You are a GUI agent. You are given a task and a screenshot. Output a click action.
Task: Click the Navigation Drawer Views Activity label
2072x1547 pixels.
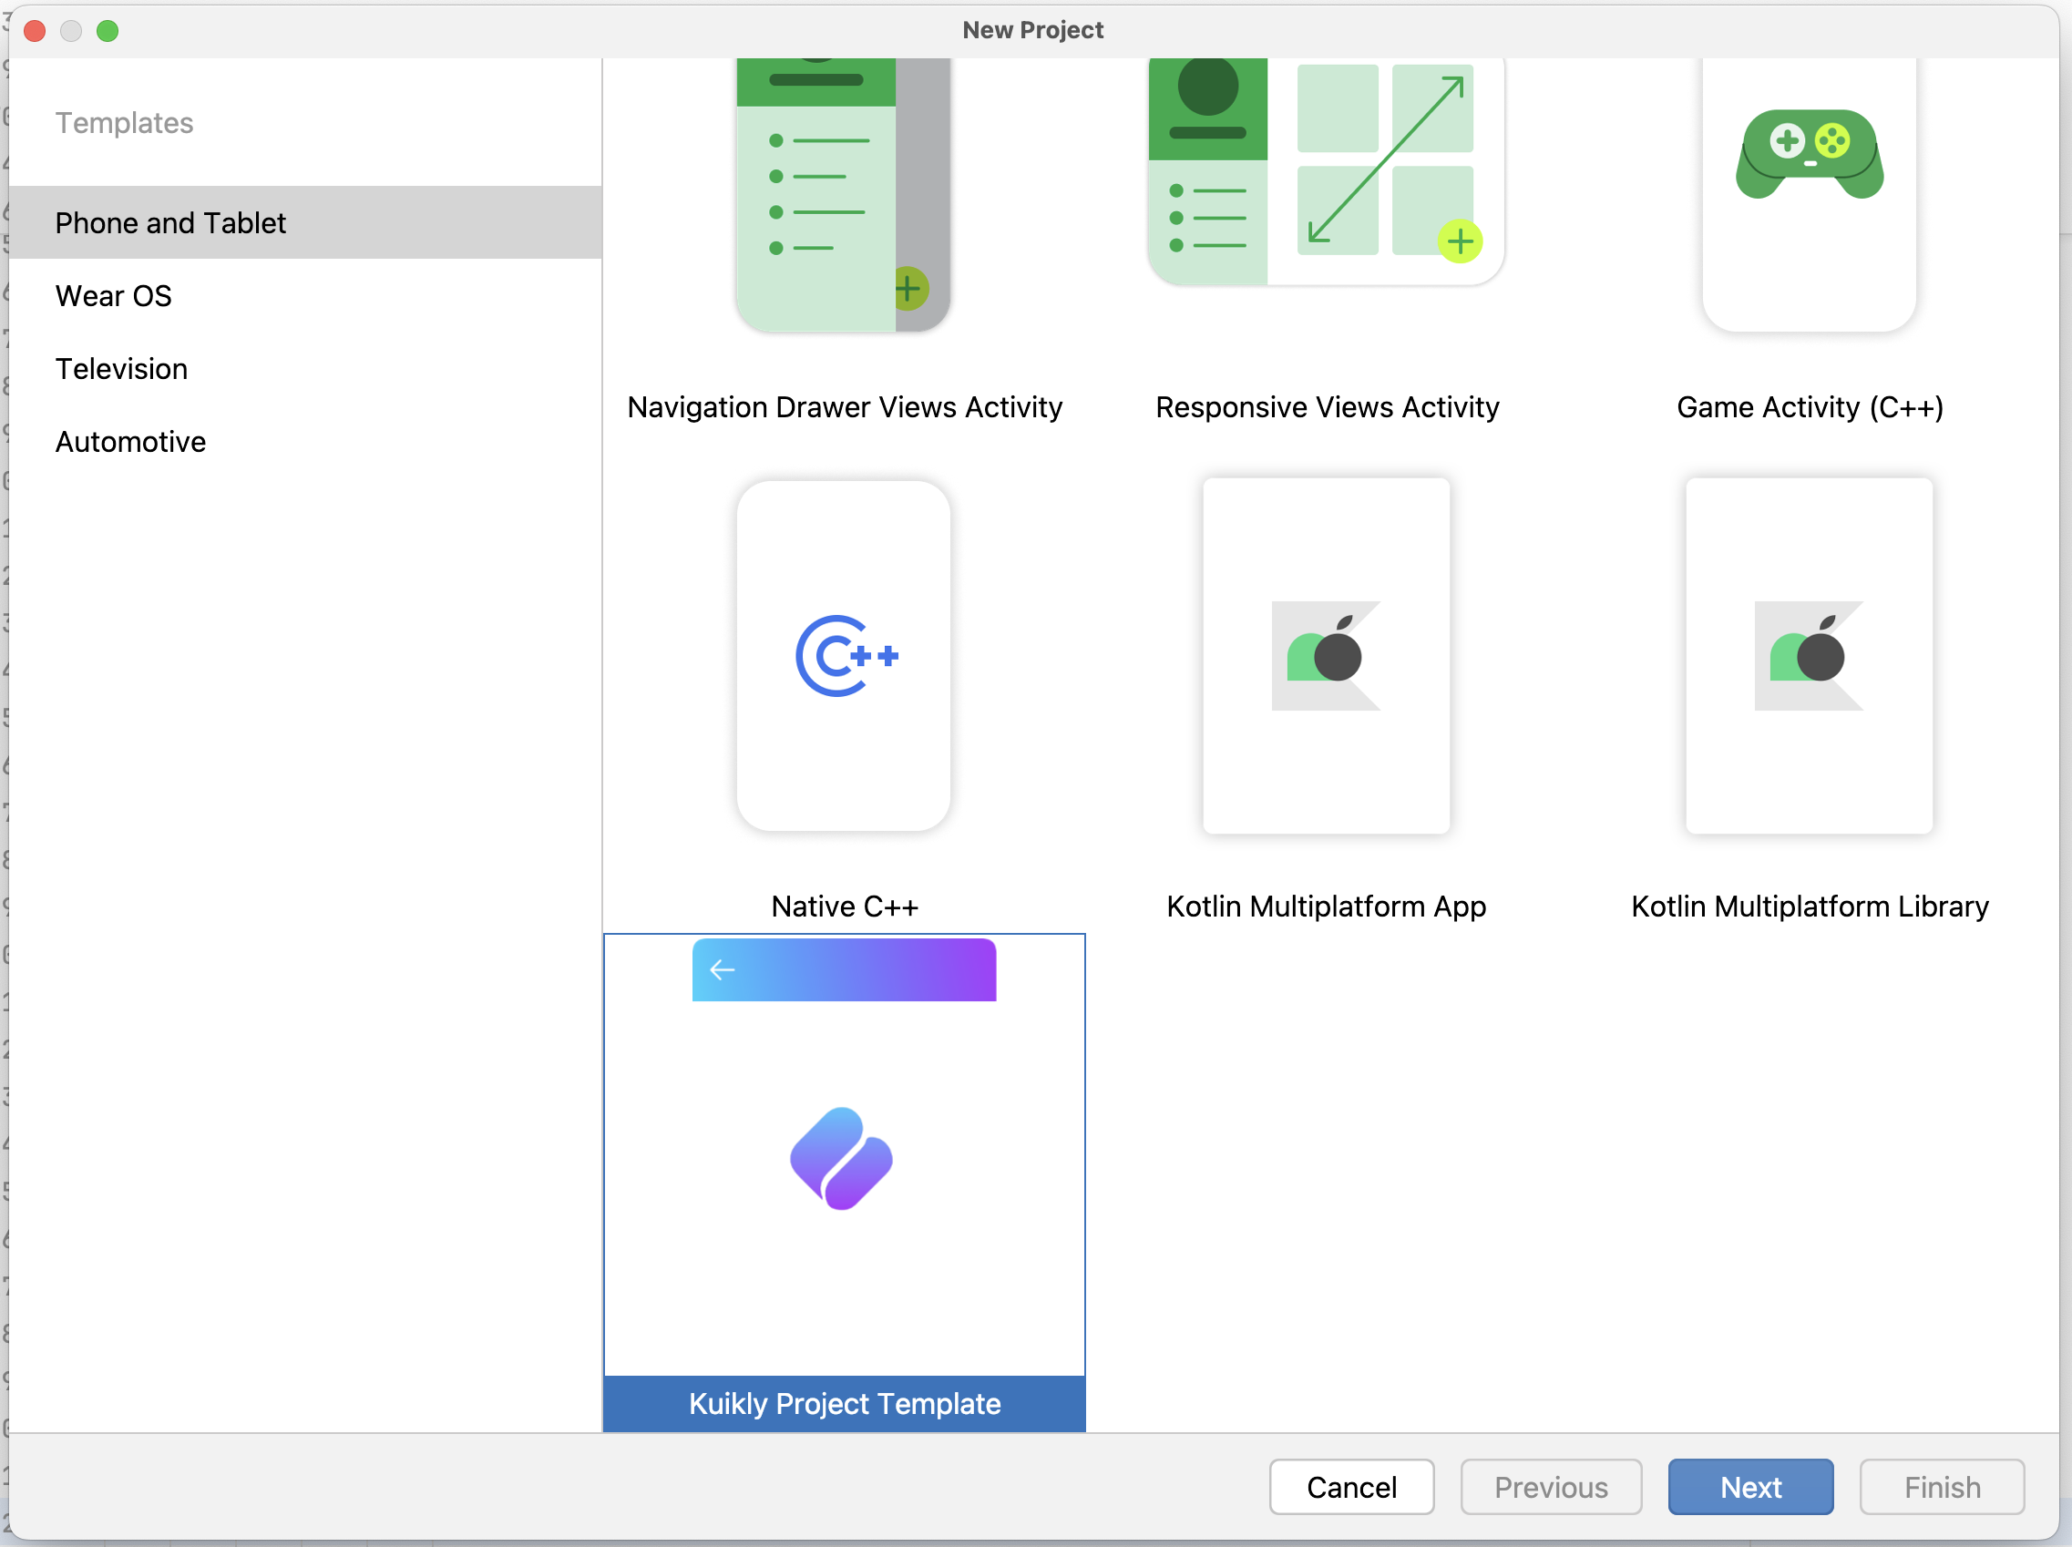tap(845, 407)
